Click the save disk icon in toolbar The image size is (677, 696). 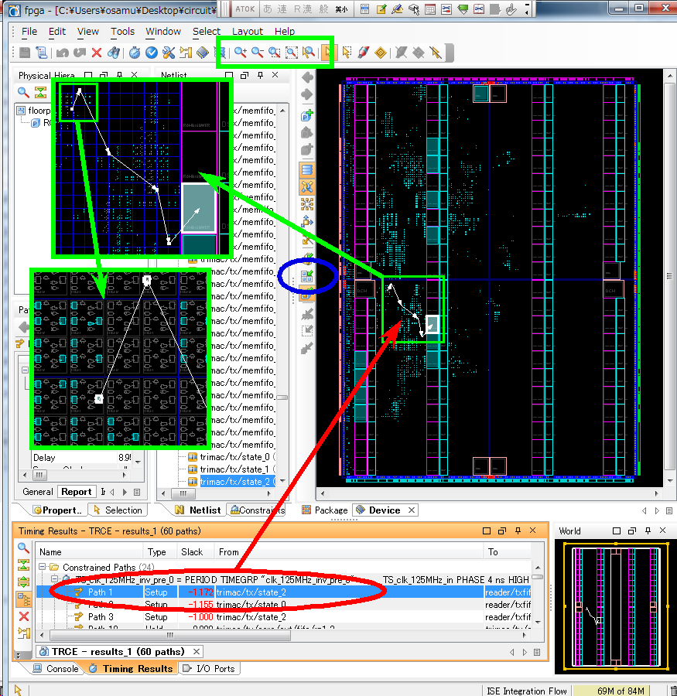[26, 53]
